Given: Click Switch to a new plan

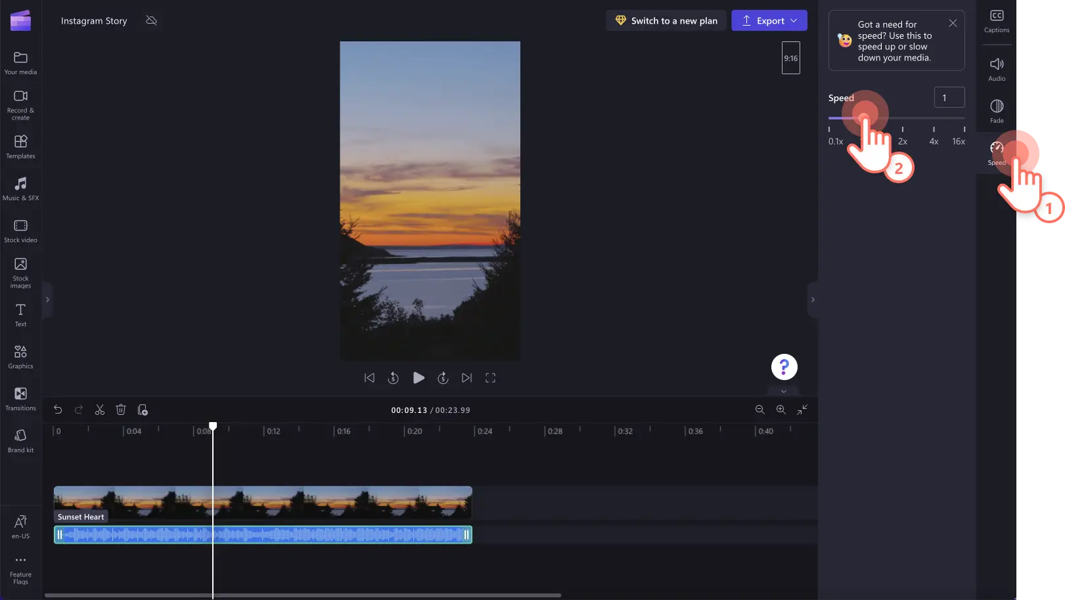Looking at the screenshot, I should [666, 20].
